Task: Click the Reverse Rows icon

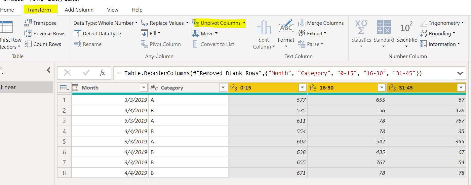Action: pyautogui.click(x=28, y=33)
